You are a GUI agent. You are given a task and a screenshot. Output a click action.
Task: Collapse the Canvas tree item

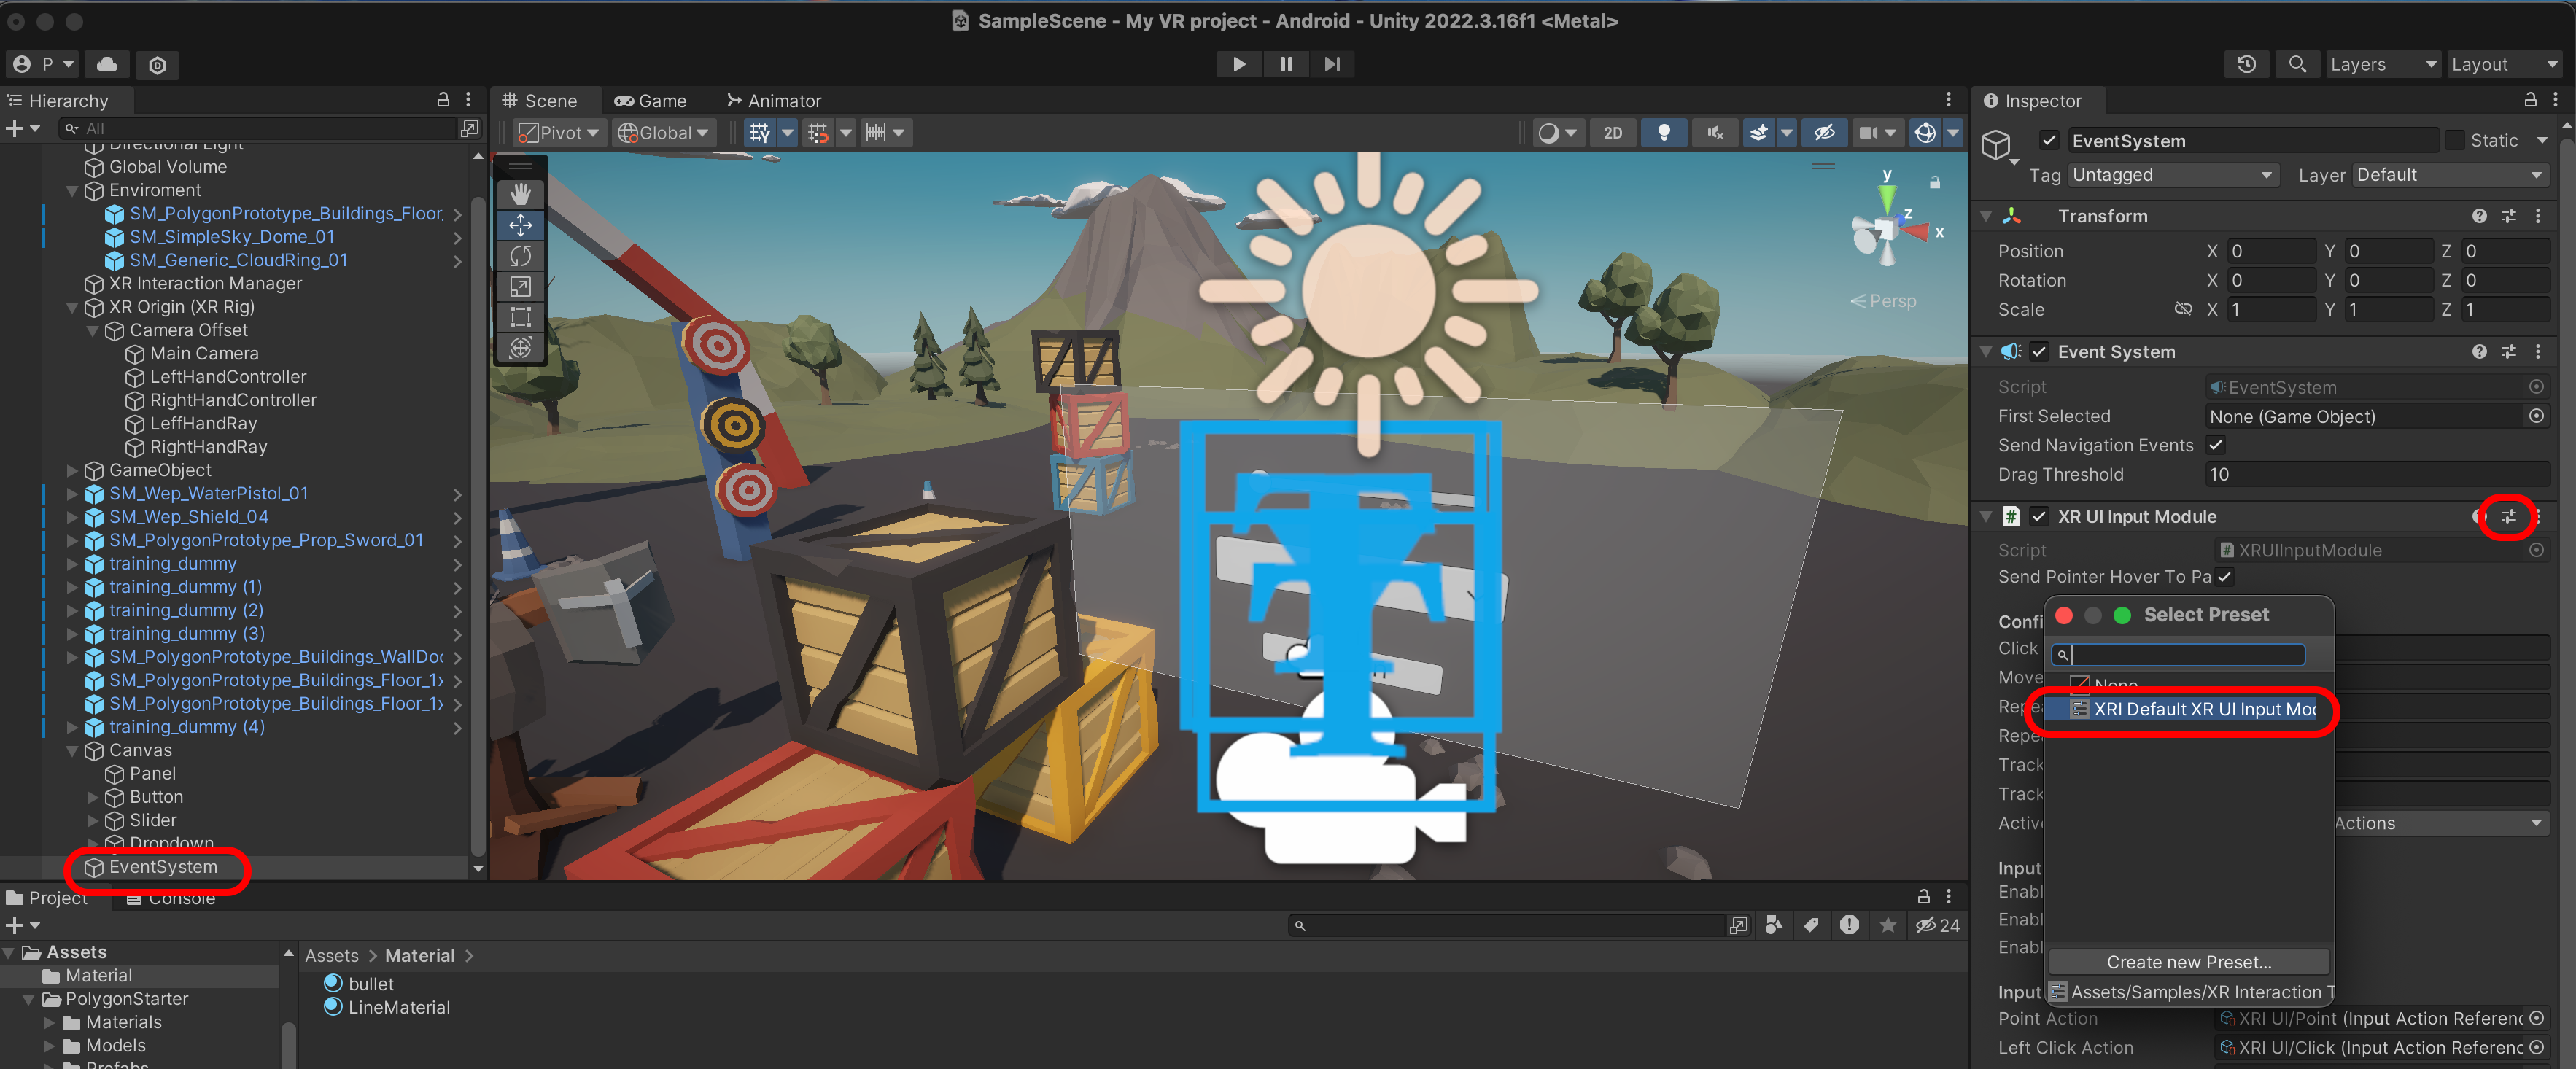[72, 751]
